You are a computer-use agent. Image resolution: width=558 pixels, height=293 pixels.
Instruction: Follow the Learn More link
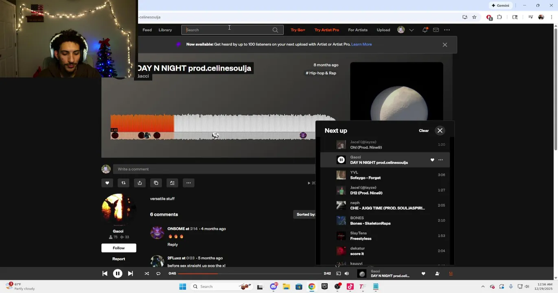(x=361, y=44)
